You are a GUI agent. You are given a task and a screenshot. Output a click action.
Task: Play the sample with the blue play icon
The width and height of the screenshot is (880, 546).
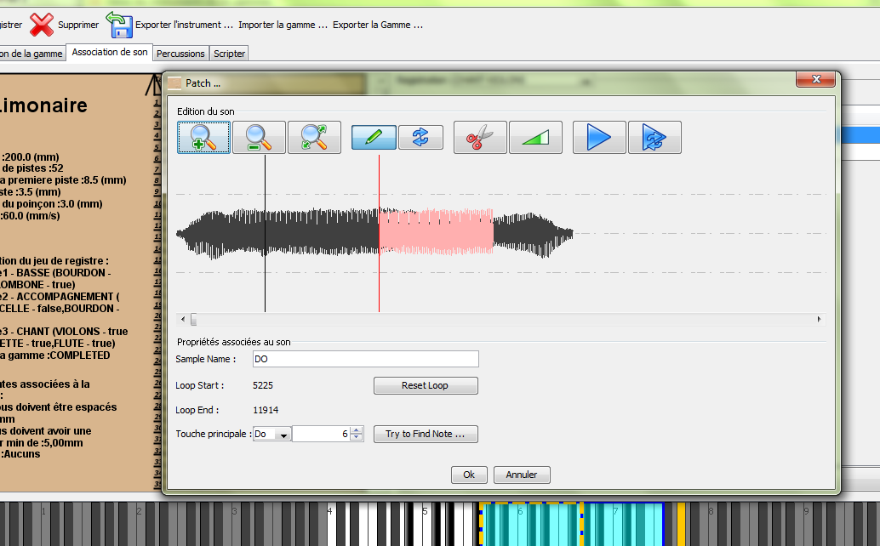coord(597,136)
